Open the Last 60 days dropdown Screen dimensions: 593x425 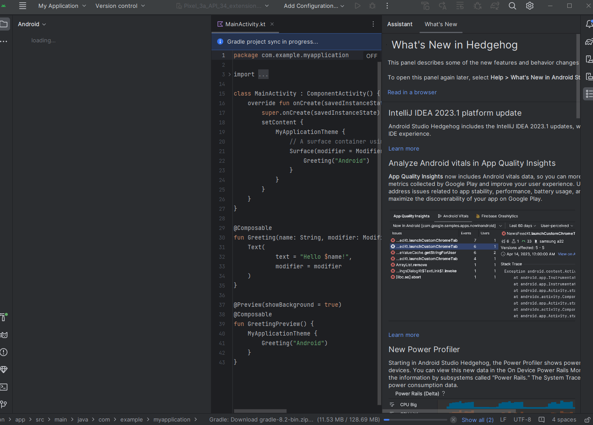pos(522,226)
